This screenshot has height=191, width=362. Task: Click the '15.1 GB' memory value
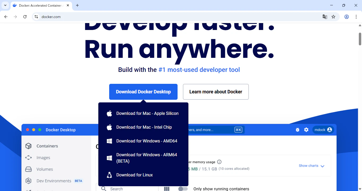tap(210, 169)
